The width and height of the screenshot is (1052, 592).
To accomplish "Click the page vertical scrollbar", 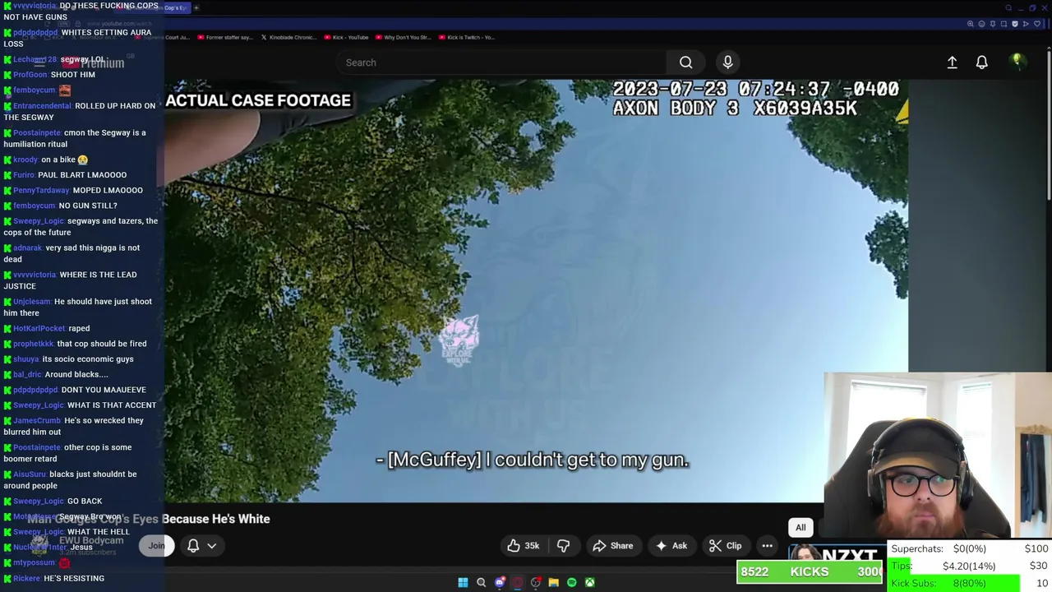I will pyautogui.click(x=1048, y=123).
